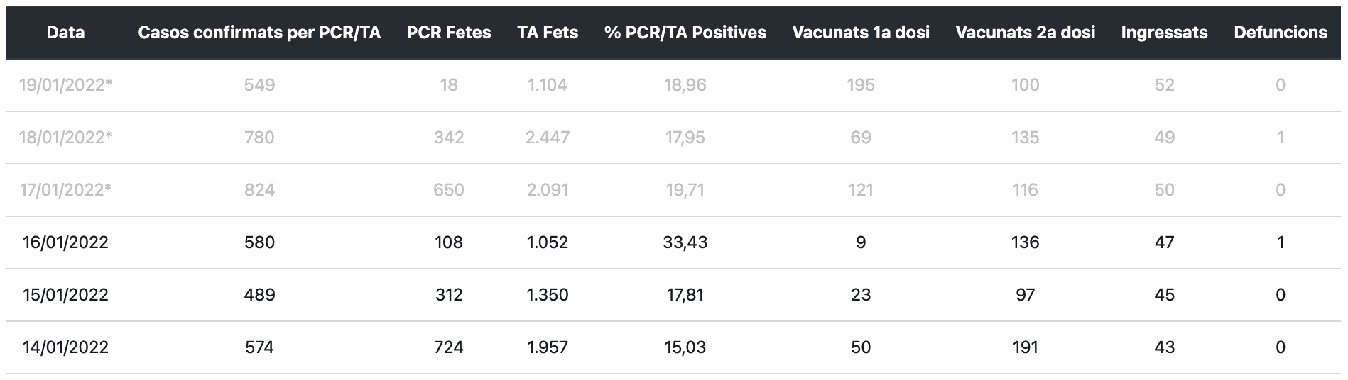
Task: Select the PCR Fetes column header
Action: pos(449,33)
